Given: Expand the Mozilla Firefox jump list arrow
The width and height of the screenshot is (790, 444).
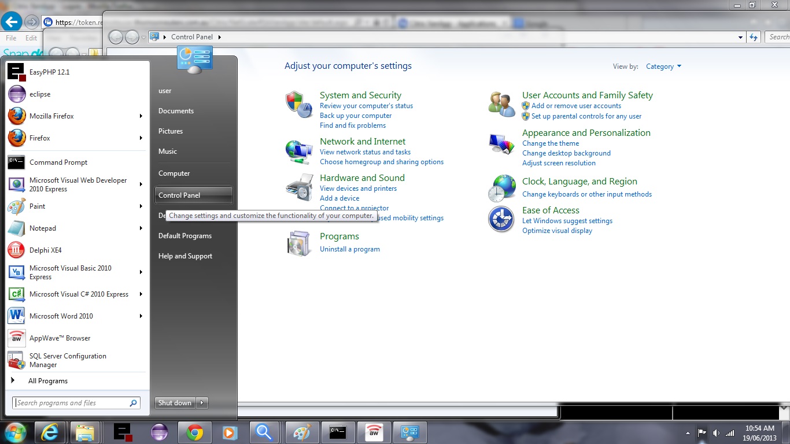Looking at the screenshot, I should click(x=141, y=116).
